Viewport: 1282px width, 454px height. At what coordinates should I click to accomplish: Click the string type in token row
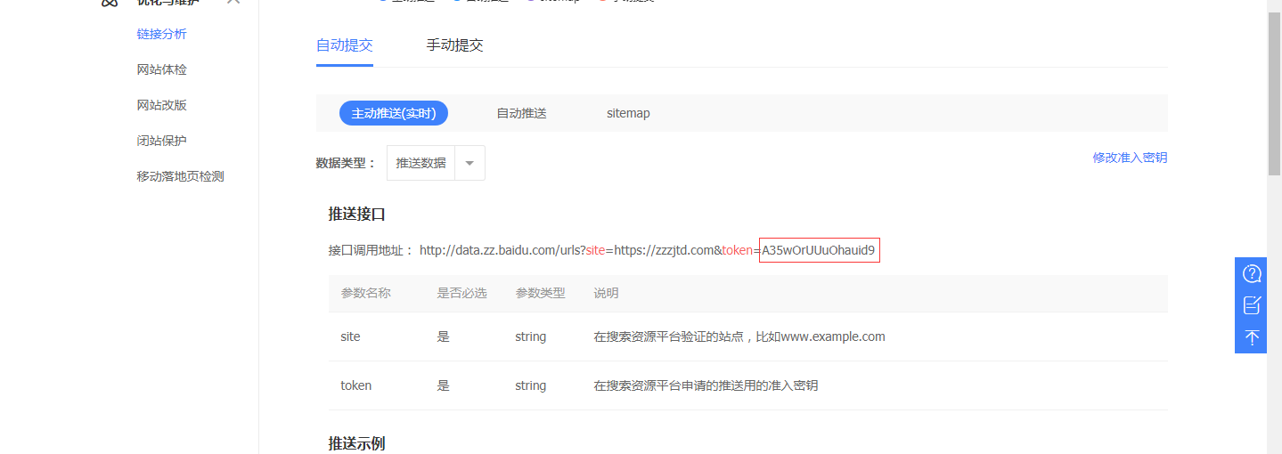pyautogui.click(x=530, y=385)
